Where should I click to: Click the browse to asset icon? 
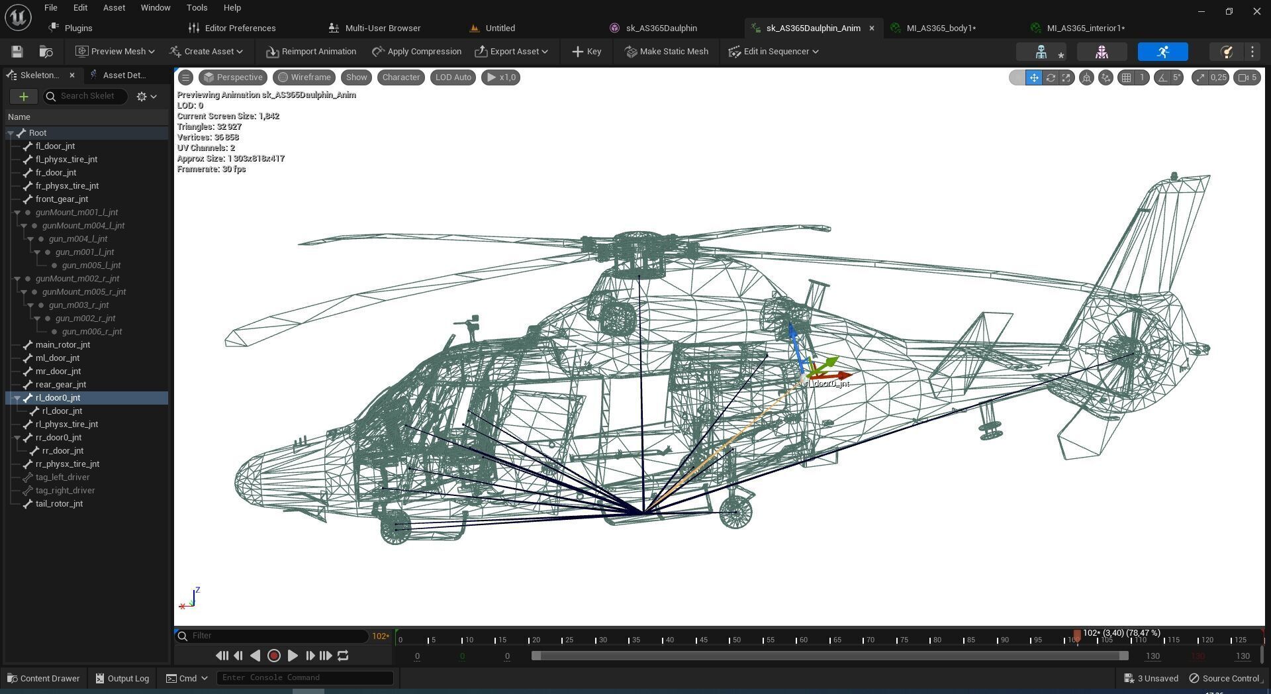pyautogui.click(x=46, y=52)
